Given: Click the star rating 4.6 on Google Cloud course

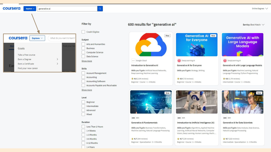Looking at the screenshot, I should 134,79.
